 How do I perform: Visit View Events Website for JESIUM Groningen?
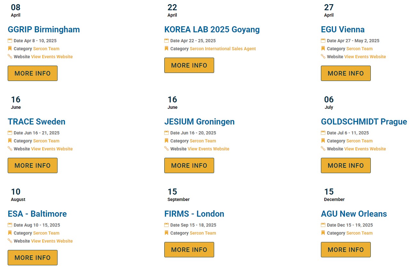(208, 149)
